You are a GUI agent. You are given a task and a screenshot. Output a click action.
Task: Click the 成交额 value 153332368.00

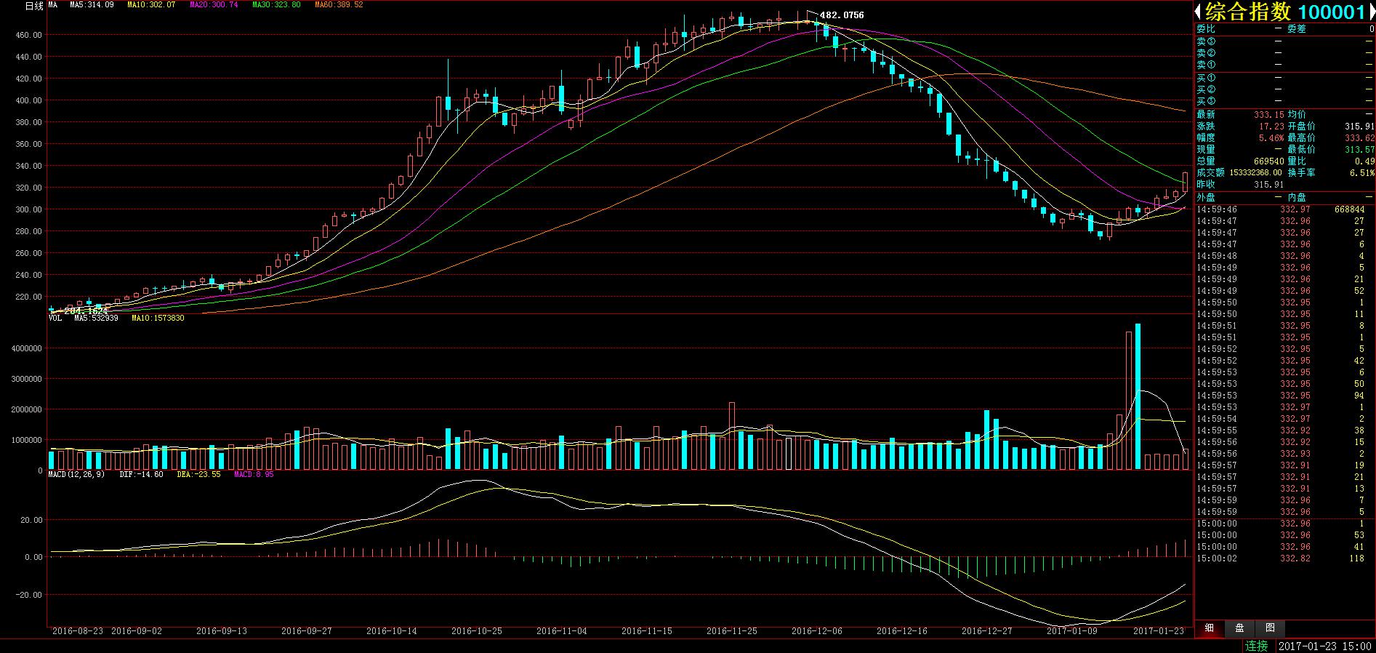[1256, 172]
